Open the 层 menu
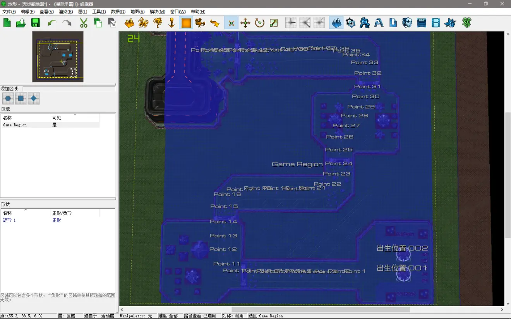Screen dimensions: 511x319 (x=82, y=12)
